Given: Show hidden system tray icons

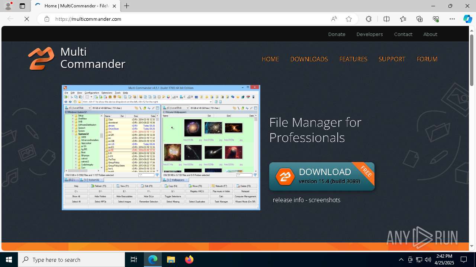Looking at the screenshot, I should pyautogui.click(x=401, y=260).
